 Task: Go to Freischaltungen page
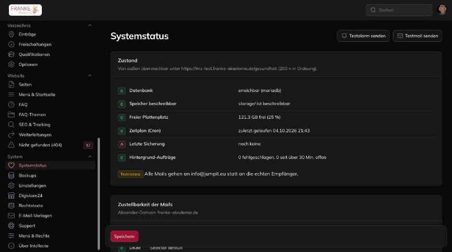tap(50, 44)
